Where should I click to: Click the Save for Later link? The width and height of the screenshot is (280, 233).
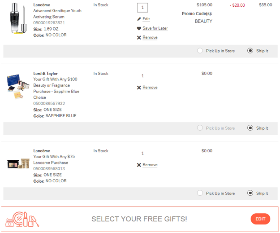click(x=155, y=28)
